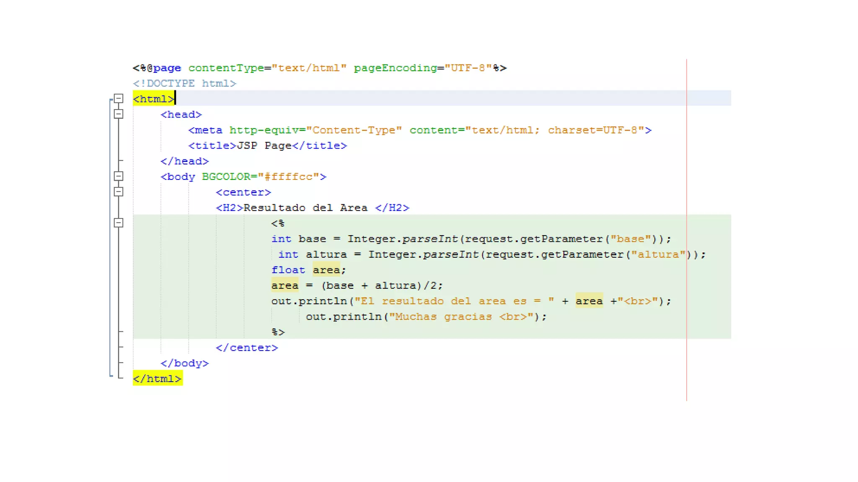Click the charset=UTF-8 content value
This screenshot has height=482, width=858.
tap(593, 130)
